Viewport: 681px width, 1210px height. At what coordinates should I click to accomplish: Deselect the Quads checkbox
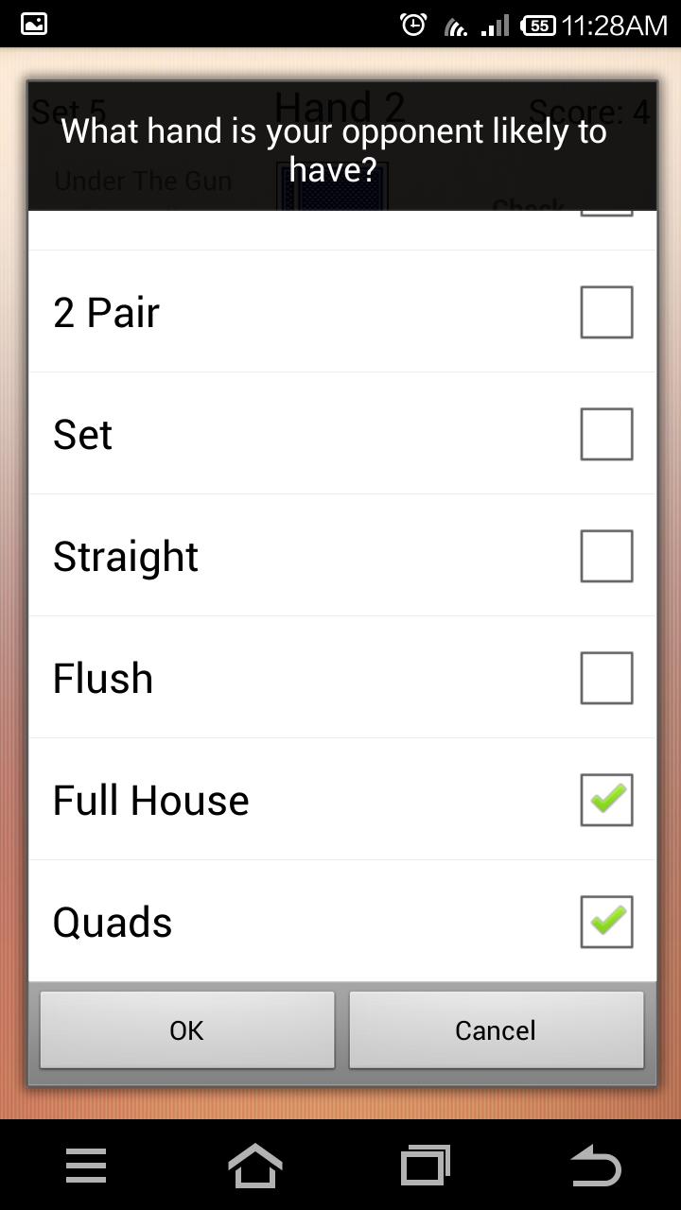(x=606, y=922)
